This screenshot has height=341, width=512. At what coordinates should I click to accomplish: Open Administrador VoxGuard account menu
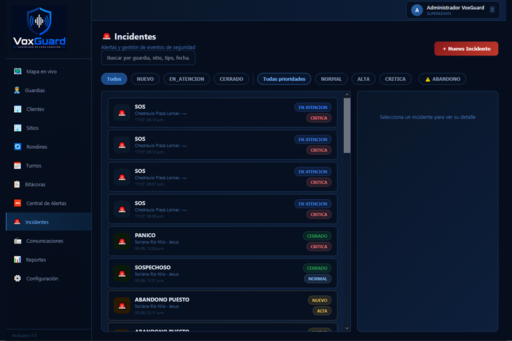click(x=453, y=10)
